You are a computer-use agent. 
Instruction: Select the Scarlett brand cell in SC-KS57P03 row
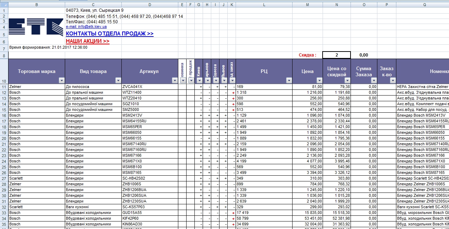(37, 207)
